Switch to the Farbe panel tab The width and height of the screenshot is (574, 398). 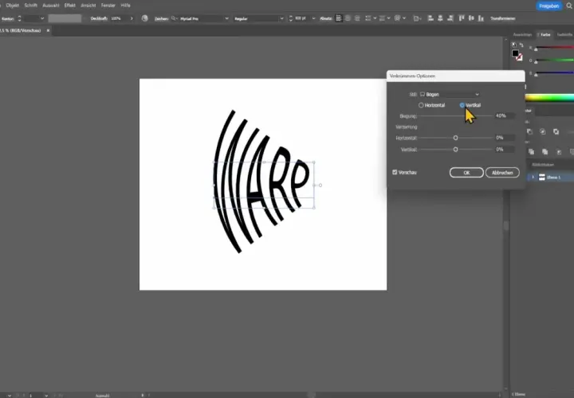545,35
